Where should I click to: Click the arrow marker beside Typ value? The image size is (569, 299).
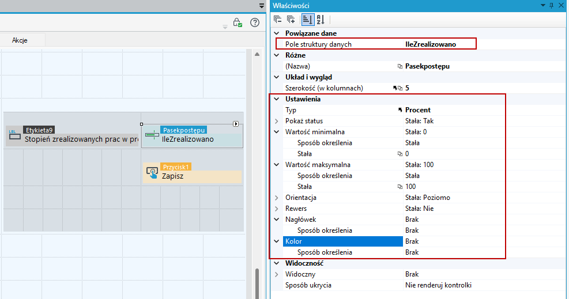[400, 110]
